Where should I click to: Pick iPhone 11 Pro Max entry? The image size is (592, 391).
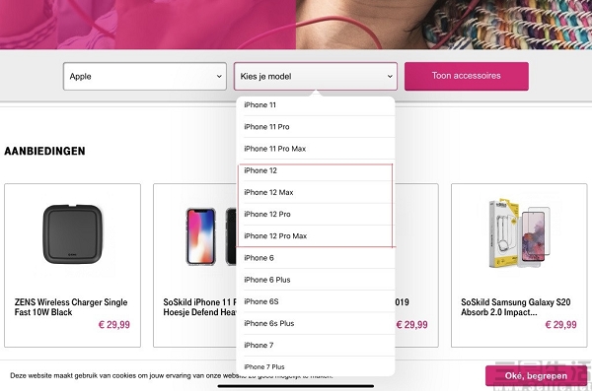(316, 149)
